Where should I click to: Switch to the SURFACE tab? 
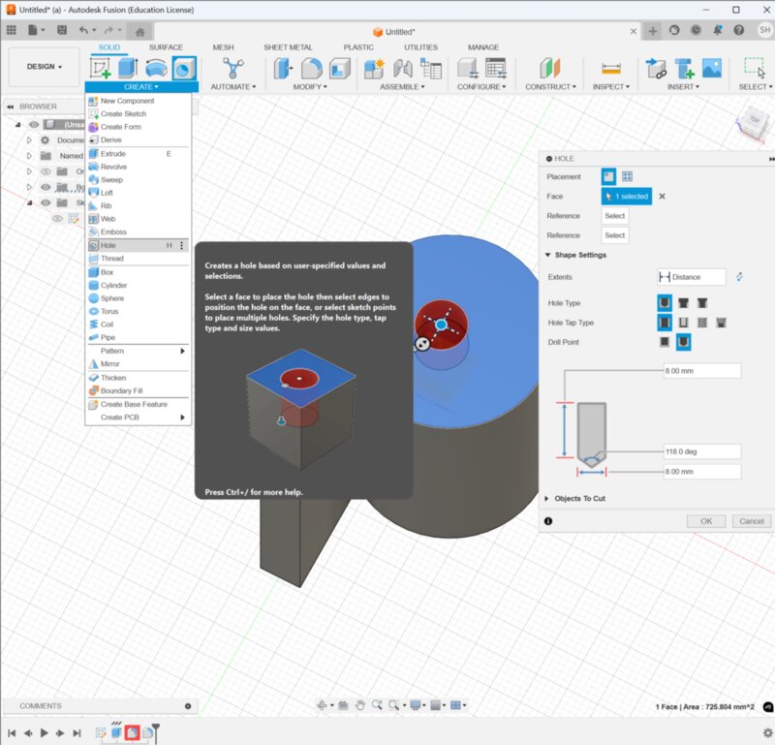(x=166, y=47)
